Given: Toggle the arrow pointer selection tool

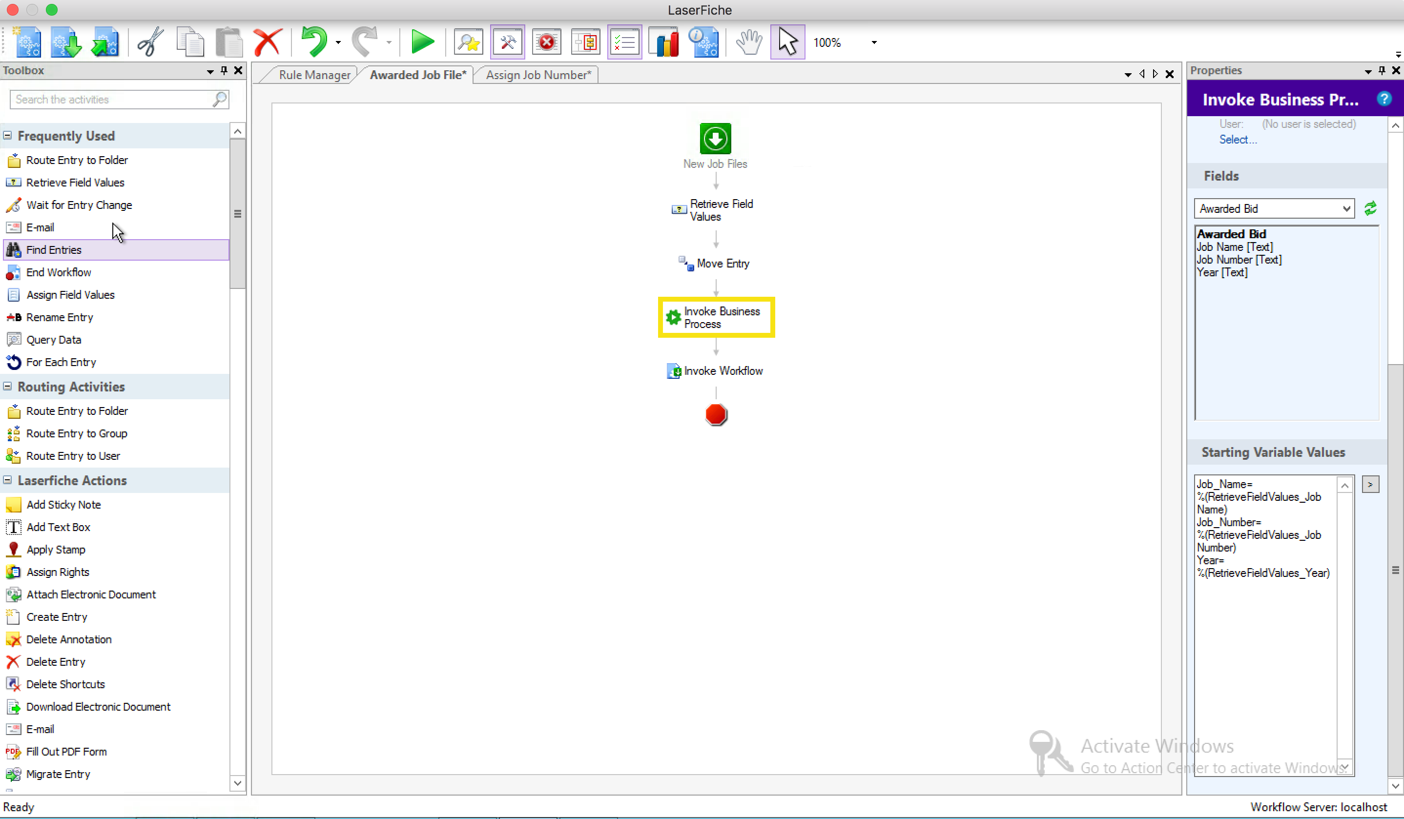Looking at the screenshot, I should point(787,42).
